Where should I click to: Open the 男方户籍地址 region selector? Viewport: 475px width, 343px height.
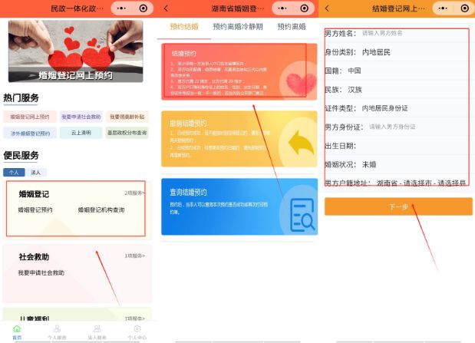click(397, 183)
